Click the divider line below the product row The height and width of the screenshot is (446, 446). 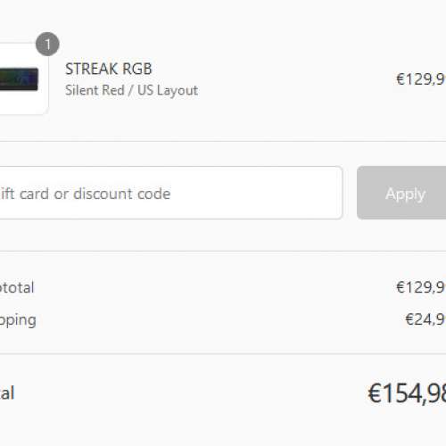pyautogui.click(x=223, y=141)
